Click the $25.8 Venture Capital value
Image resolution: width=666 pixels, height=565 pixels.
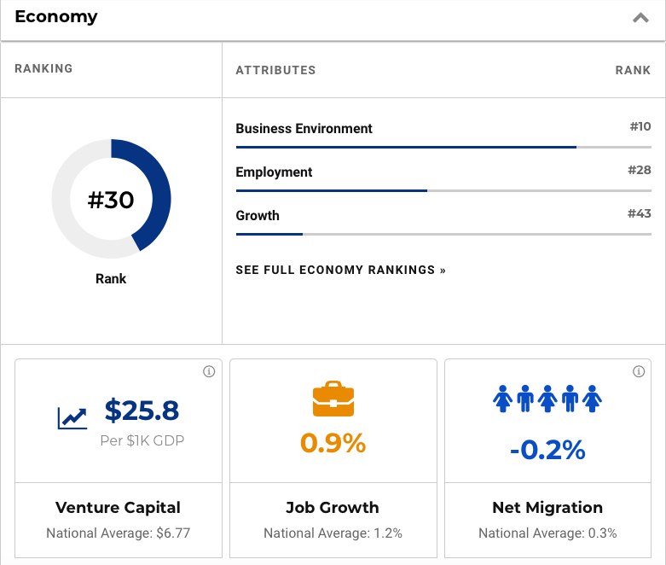(x=142, y=411)
